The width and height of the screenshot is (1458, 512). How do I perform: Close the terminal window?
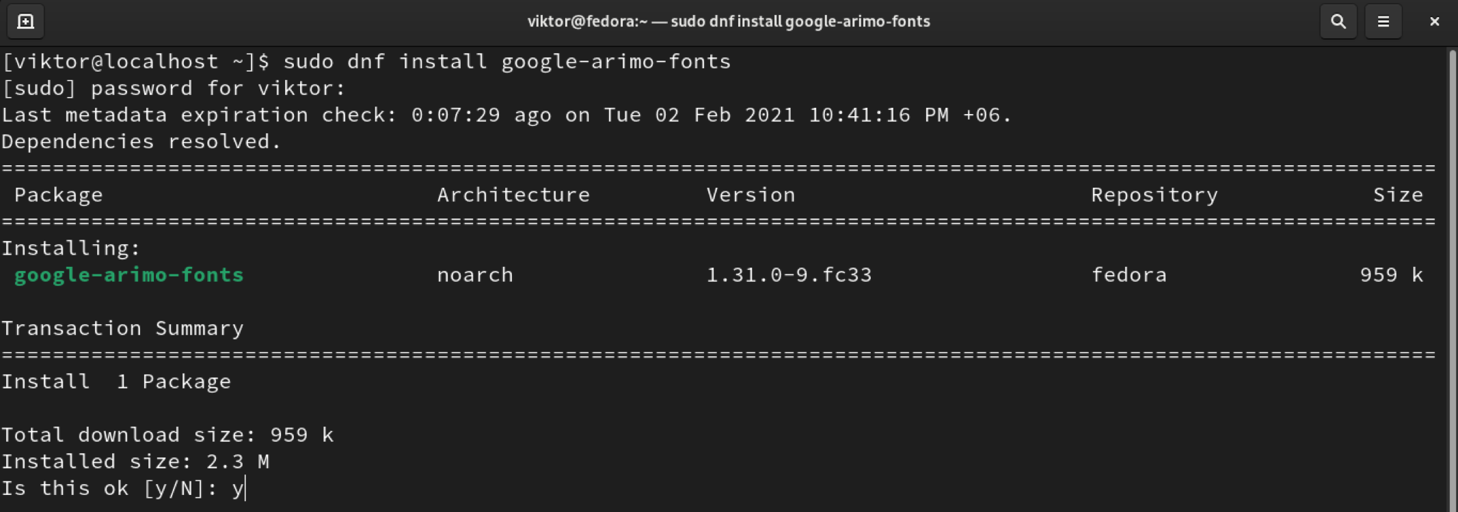(1434, 22)
